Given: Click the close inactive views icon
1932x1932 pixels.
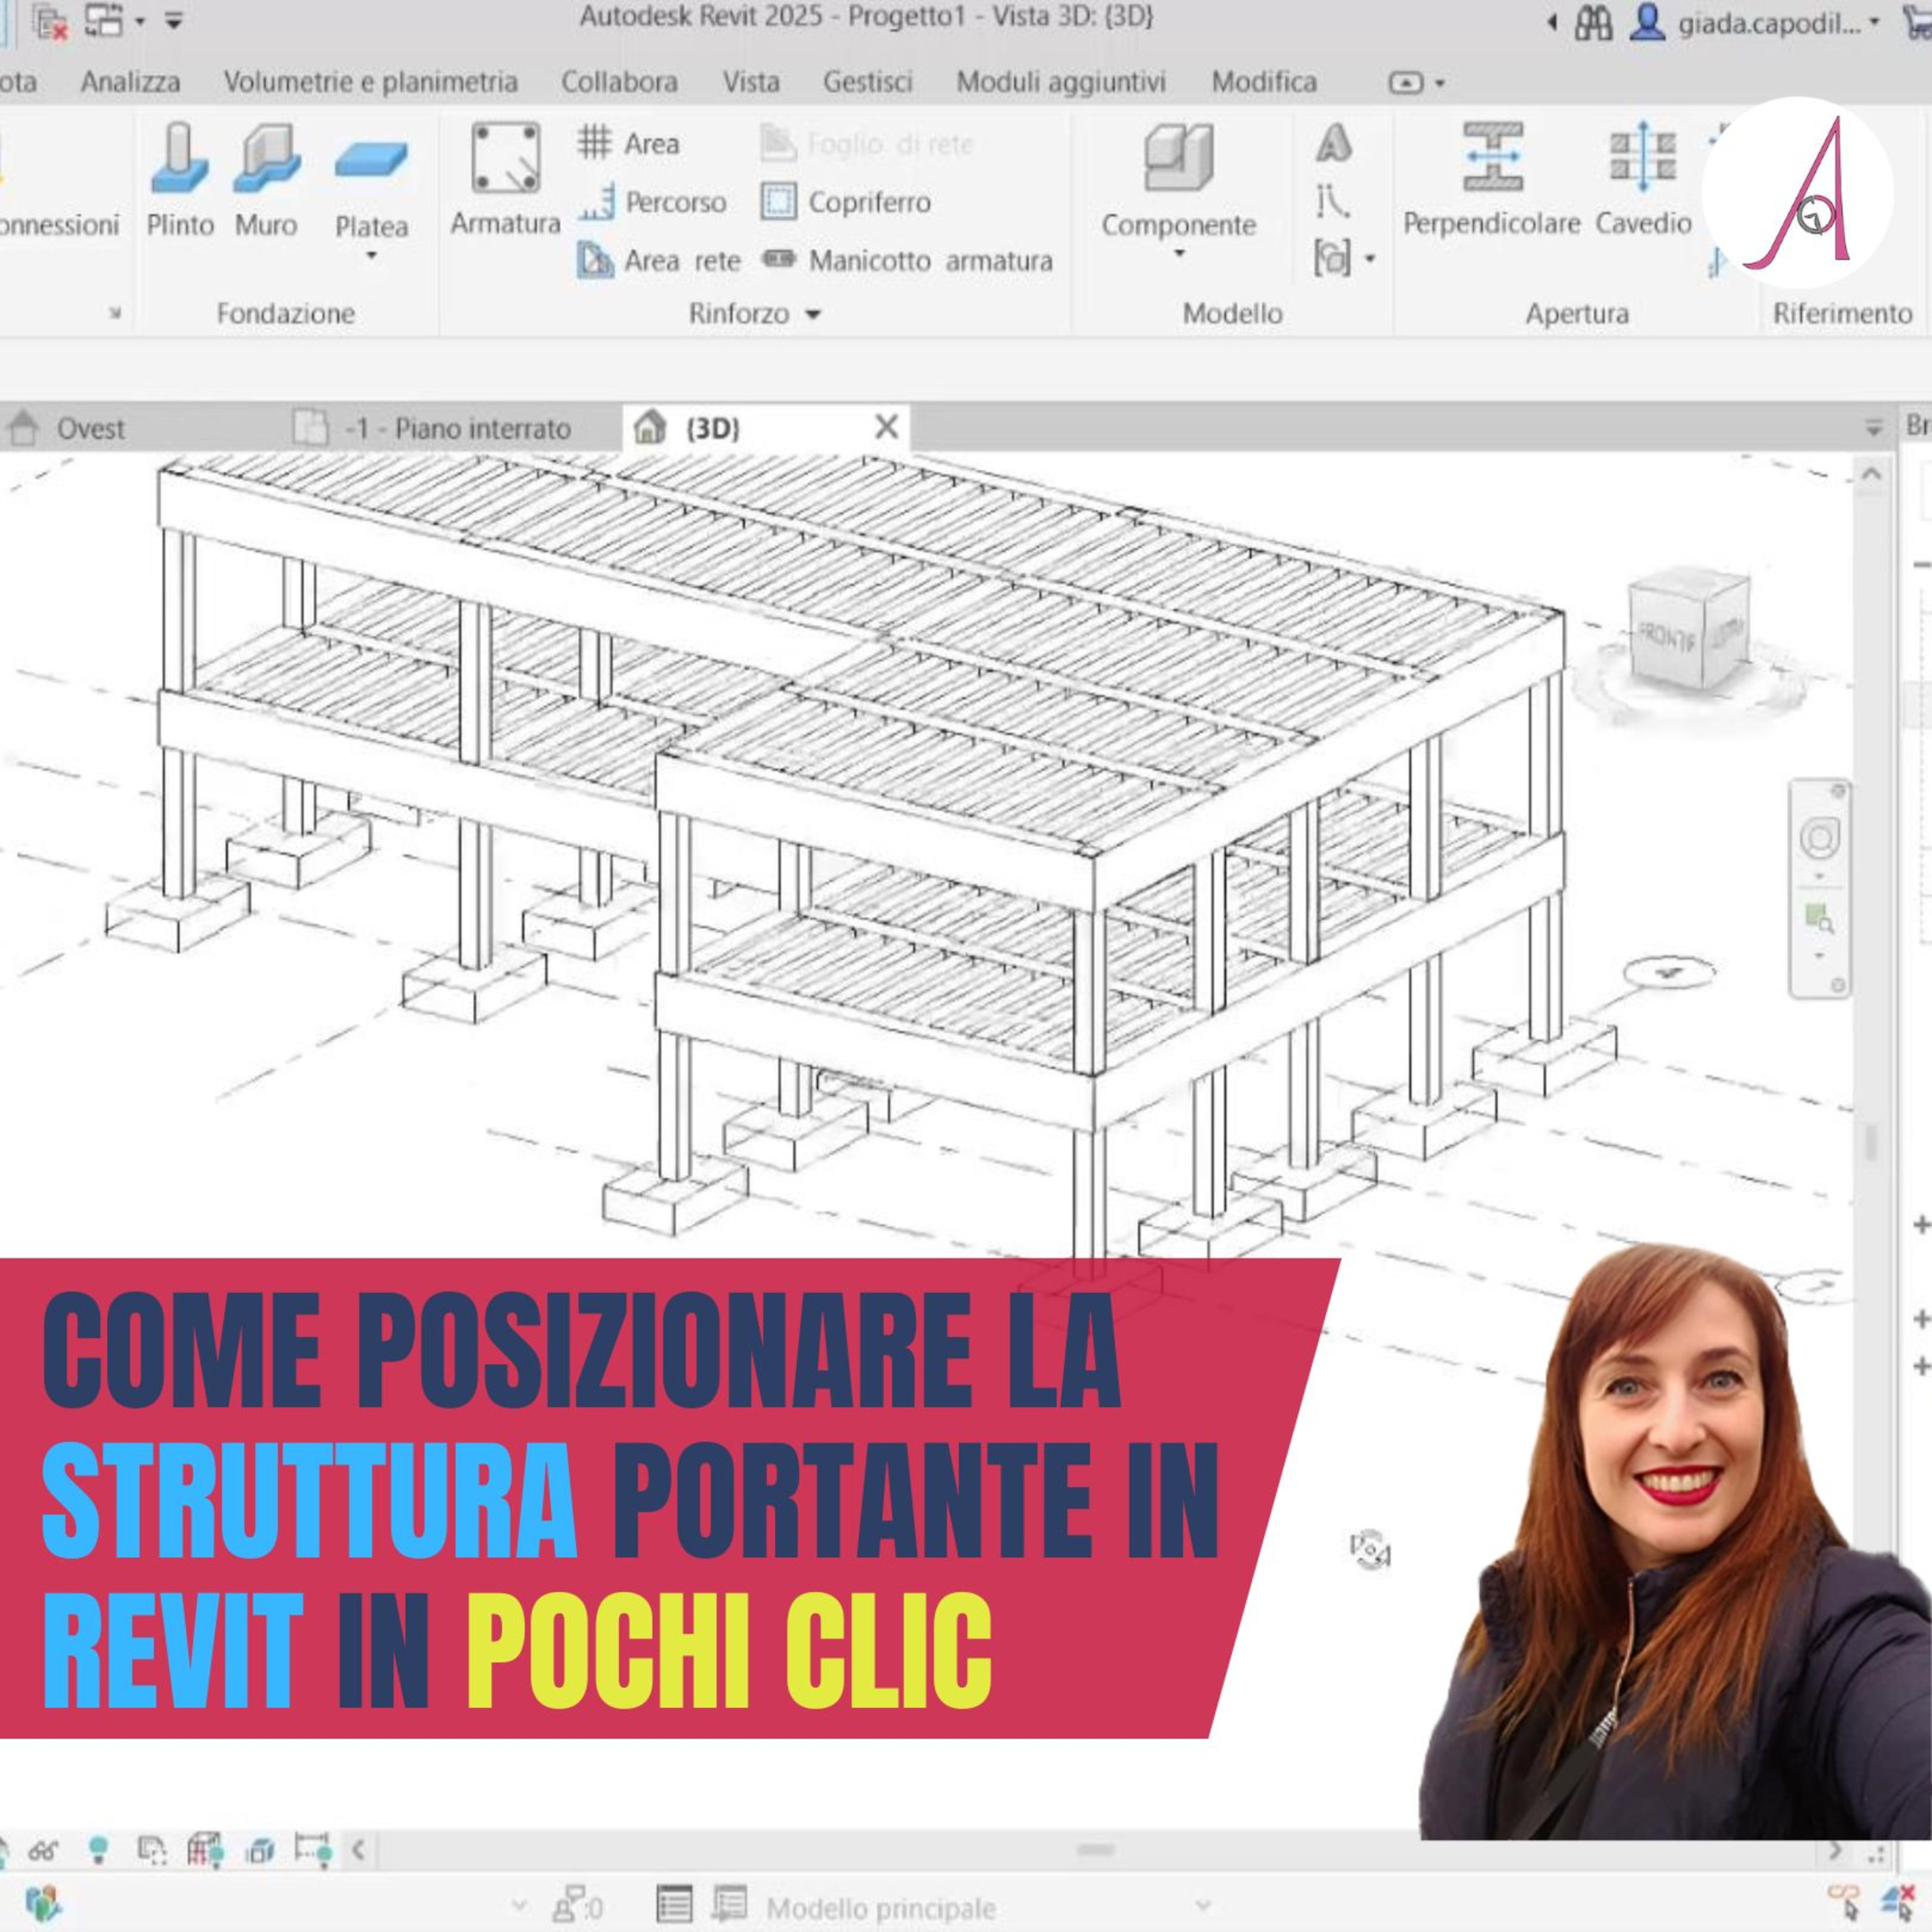Looking at the screenshot, I should 51,22.
